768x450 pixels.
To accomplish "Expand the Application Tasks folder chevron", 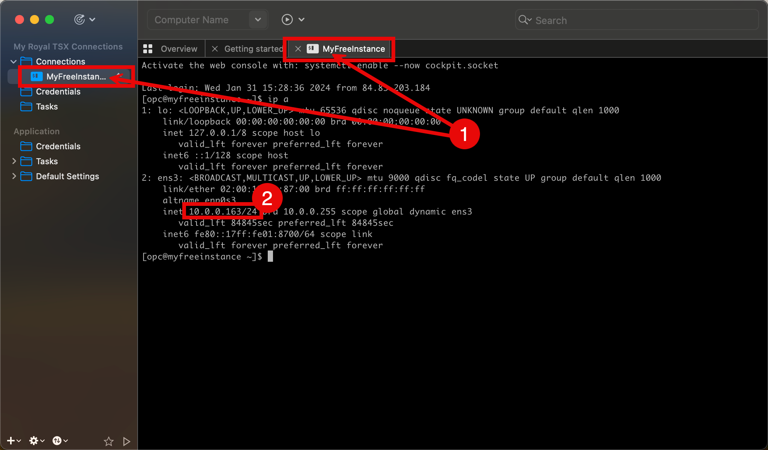I will tap(14, 161).
